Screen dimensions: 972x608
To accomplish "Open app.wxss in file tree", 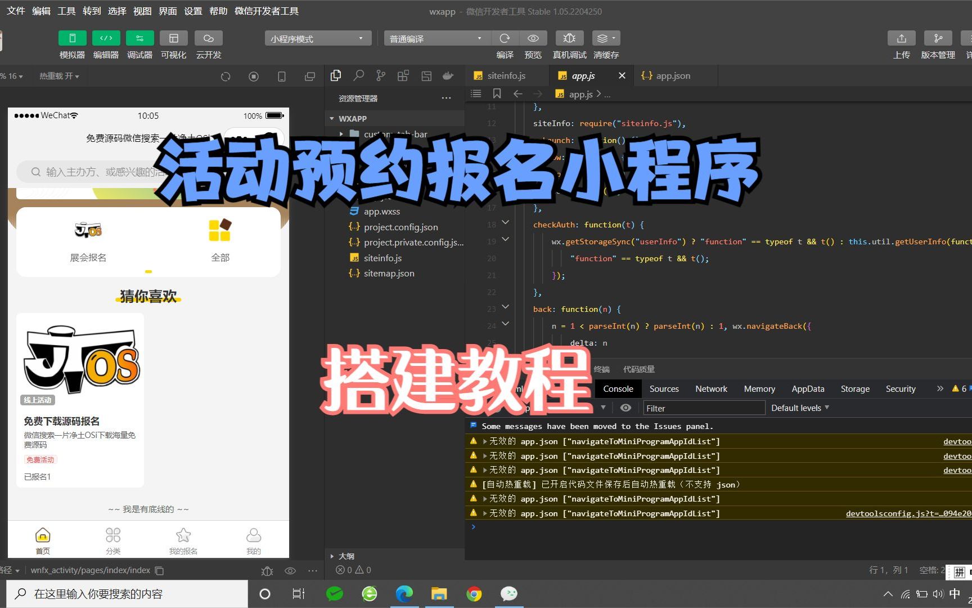I will pos(381,212).
